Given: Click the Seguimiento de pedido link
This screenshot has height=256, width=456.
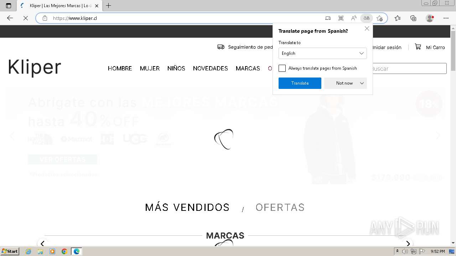Looking at the screenshot, I should (250, 47).
